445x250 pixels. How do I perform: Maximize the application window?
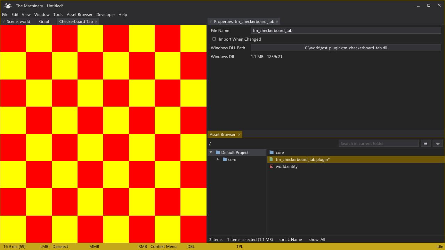click(x=429, y=5)
